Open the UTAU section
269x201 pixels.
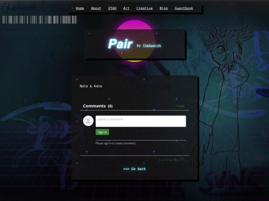112,8
